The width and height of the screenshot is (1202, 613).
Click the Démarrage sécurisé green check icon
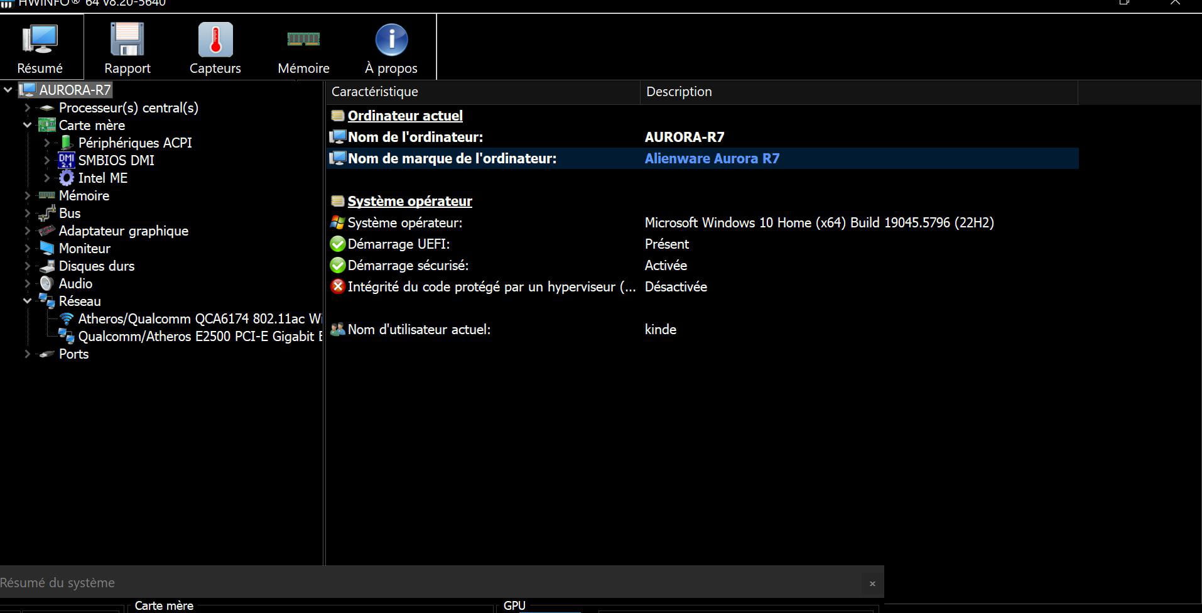(x=338, y=265)
